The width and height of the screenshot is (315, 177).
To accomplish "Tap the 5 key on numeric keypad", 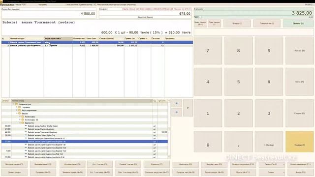I will pyautogui.click(x=238, y=82).
